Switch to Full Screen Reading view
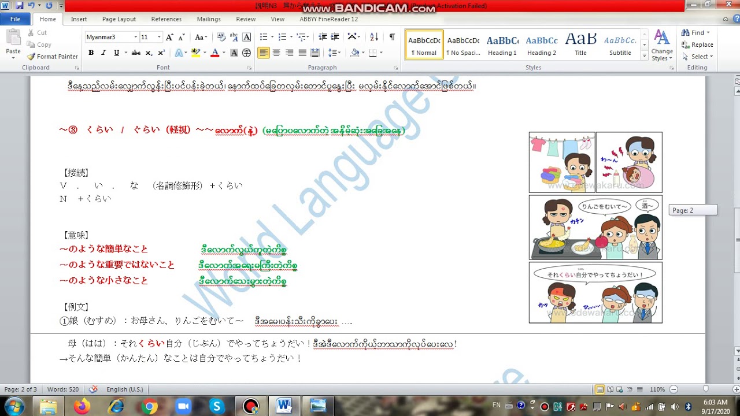This screenshot has height=416, width=740. coord(610,389)
